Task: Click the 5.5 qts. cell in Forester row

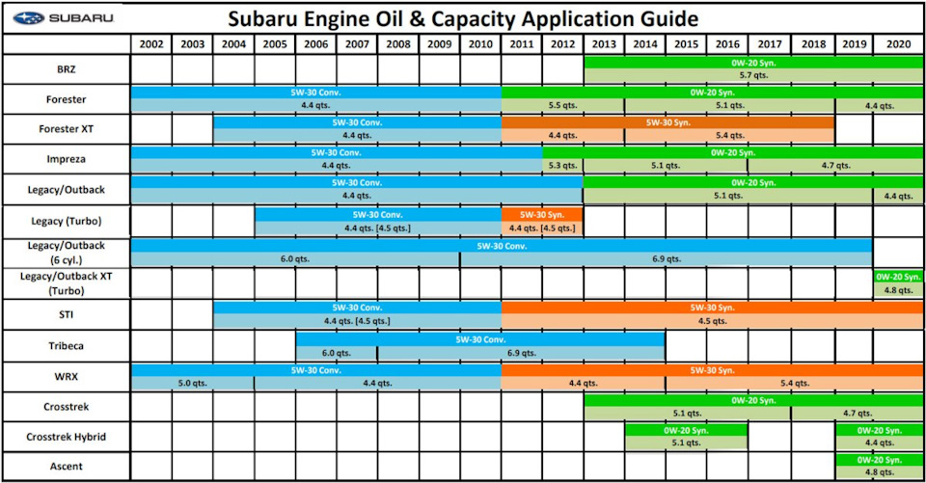Action: 562,106
